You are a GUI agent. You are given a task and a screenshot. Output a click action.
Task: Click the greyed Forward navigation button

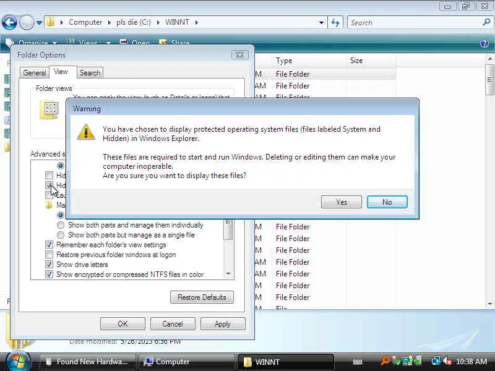pyautogui.click(x=27, y=22)
